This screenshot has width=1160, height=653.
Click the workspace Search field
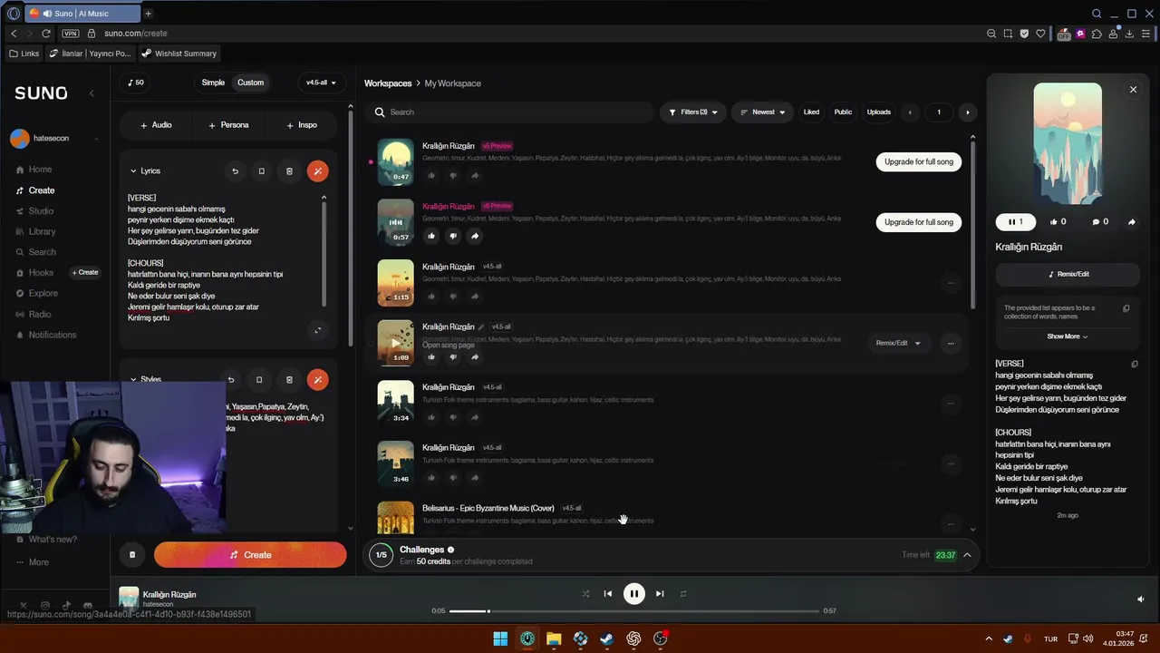click(510, 112)
